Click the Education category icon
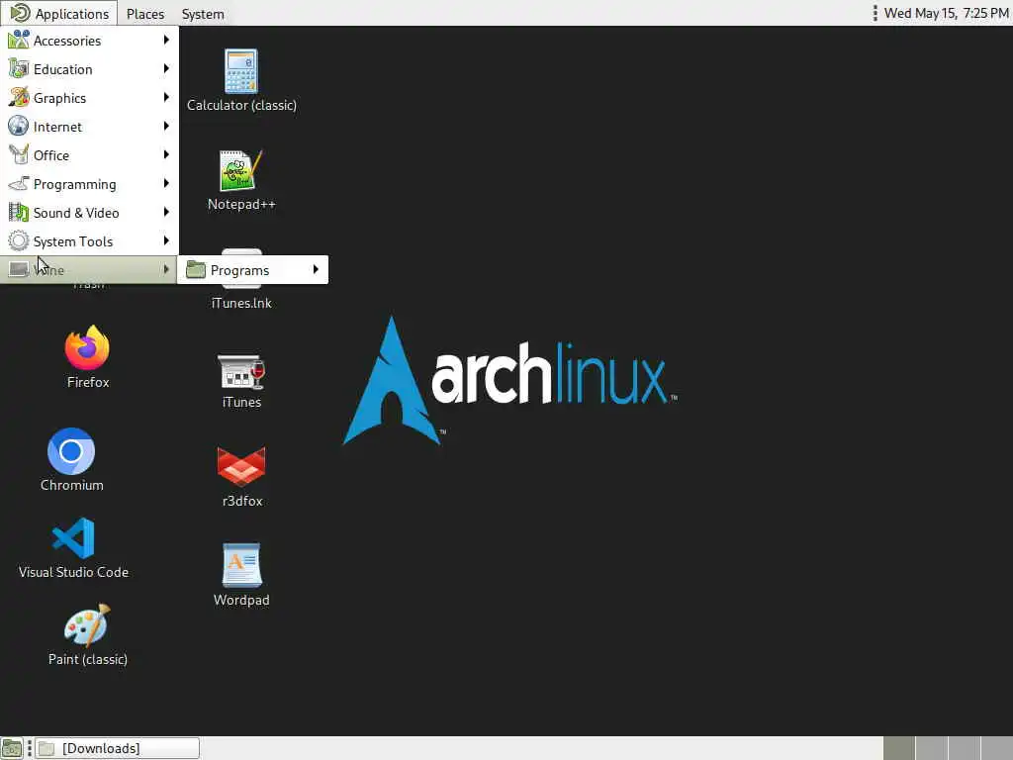This screenshot has width=1013, height=760. point(18,68)
